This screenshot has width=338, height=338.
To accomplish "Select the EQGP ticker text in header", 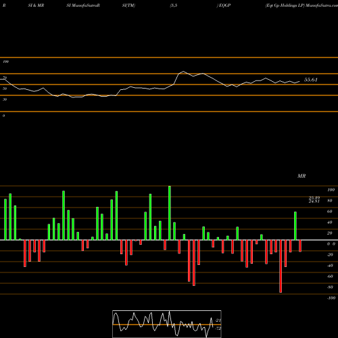I will pyautogui.click(x=224, y=5).
